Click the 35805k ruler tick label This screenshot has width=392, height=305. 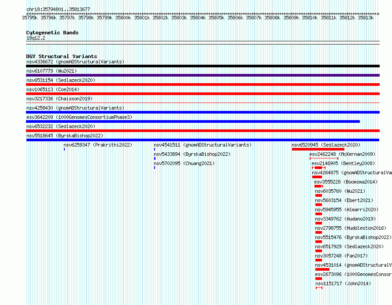(216, 18)
